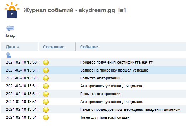Select second Авторизация успешна для домена event text

(112, 102)
